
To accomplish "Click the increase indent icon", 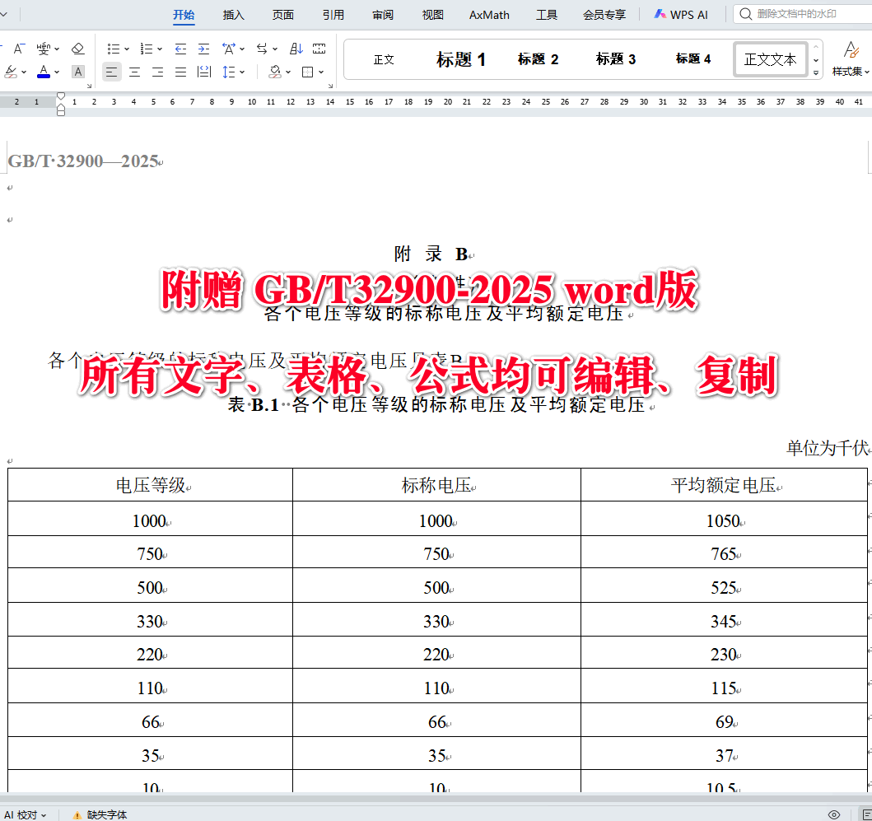I will point(203,48).
